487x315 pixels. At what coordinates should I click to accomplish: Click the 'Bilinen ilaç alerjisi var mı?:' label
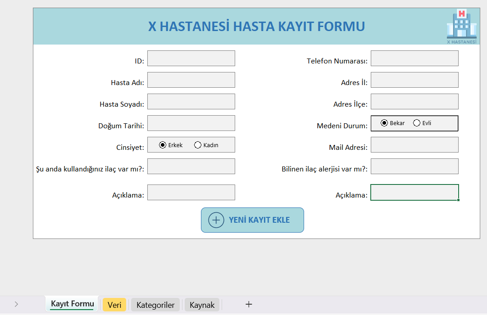(x=324, y=169)
